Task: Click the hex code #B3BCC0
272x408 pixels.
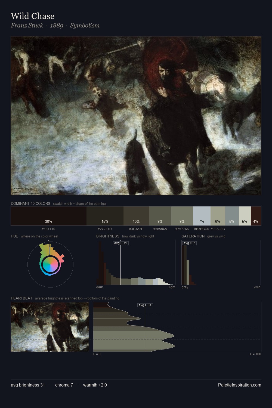Action: tap(202, 229)
